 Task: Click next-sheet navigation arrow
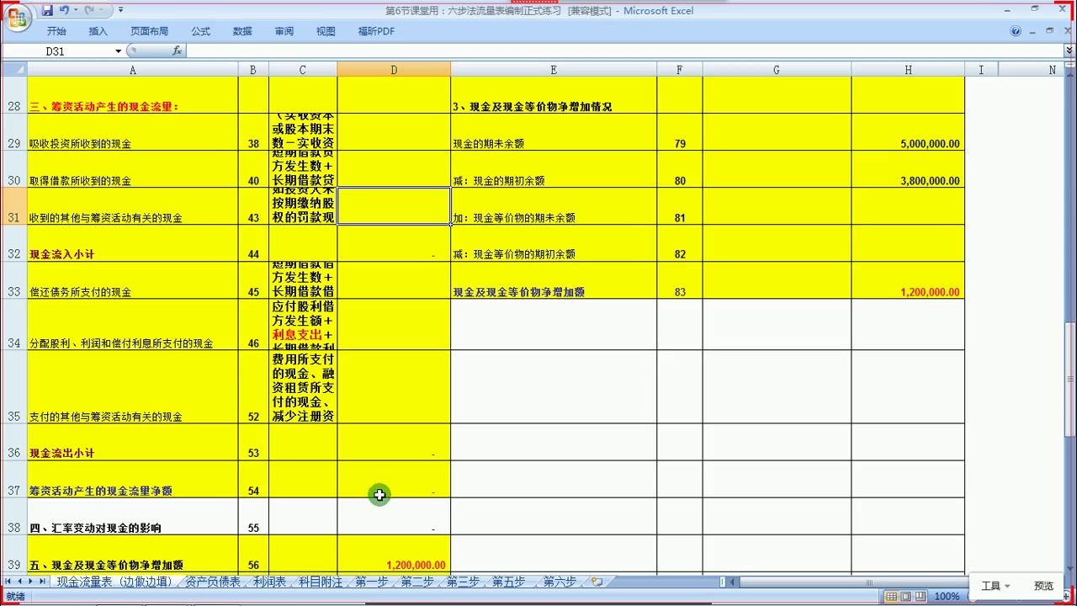(31, 582)
